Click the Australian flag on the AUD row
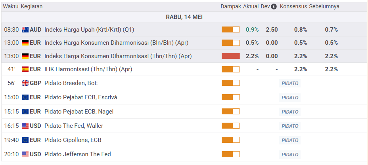368x165 pixels. [x=25, y=30]
